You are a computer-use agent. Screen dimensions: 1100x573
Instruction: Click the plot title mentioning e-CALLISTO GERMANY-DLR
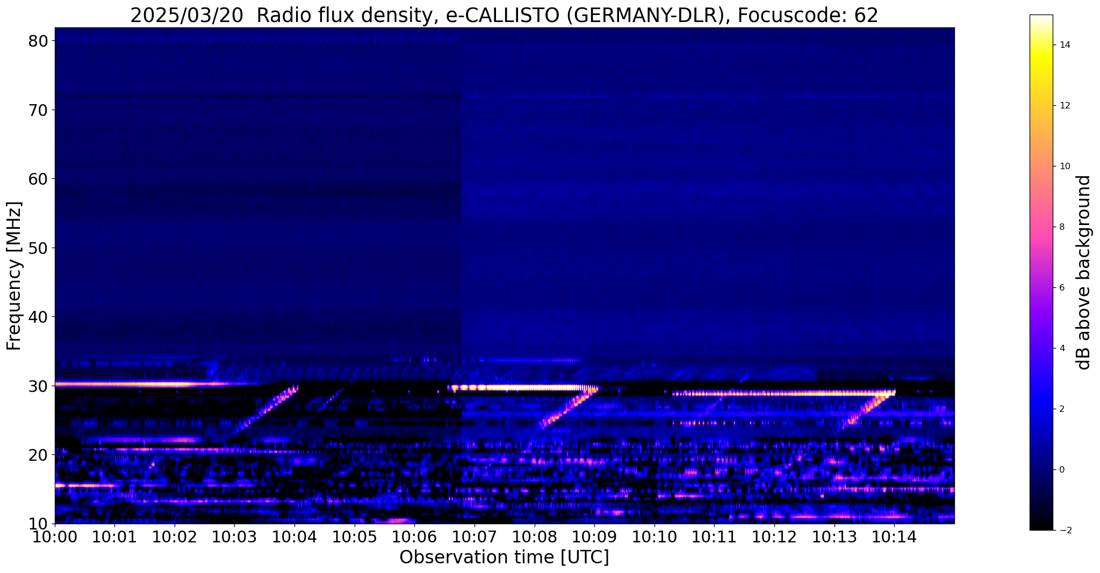(504, 15)
